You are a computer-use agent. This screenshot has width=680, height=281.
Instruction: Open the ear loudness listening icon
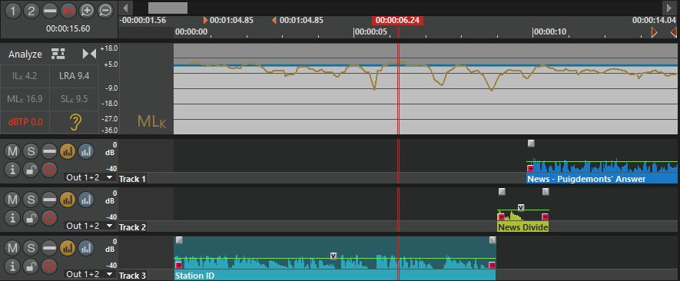[x=75, y=122]
